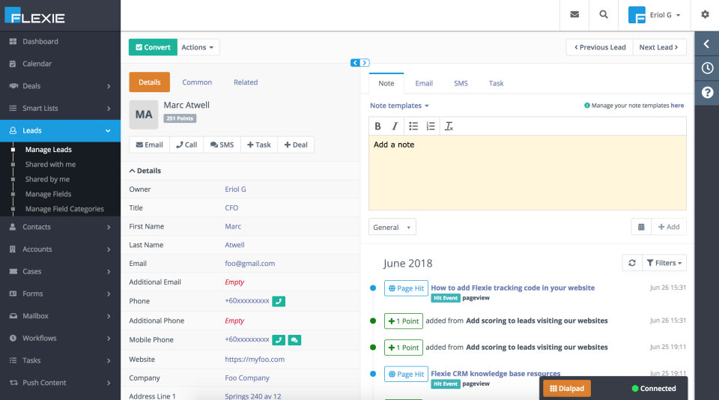Clear formatting in note editor

449,126
